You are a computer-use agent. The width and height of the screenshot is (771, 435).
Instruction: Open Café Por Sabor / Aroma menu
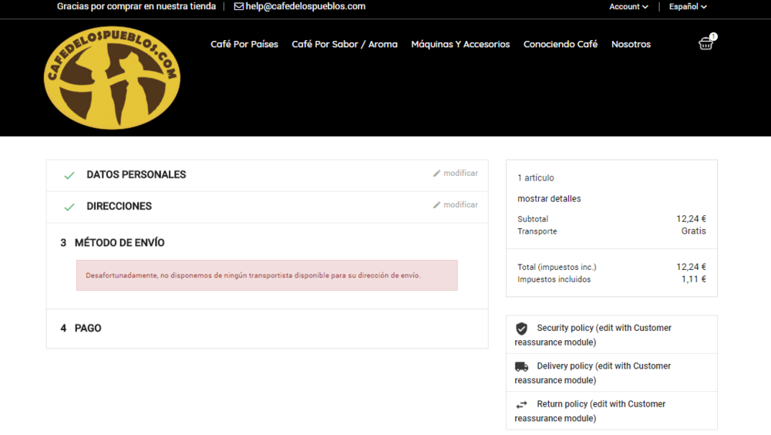(x=344, y=44)
